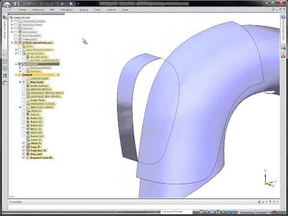Expand the Sketches node under Synchronous
Screen dimensions: 288x216
coord(20,71)
